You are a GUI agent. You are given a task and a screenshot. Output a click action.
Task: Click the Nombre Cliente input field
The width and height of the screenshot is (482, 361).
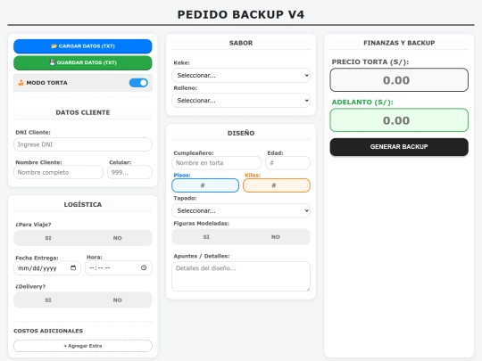coord(58,172)
